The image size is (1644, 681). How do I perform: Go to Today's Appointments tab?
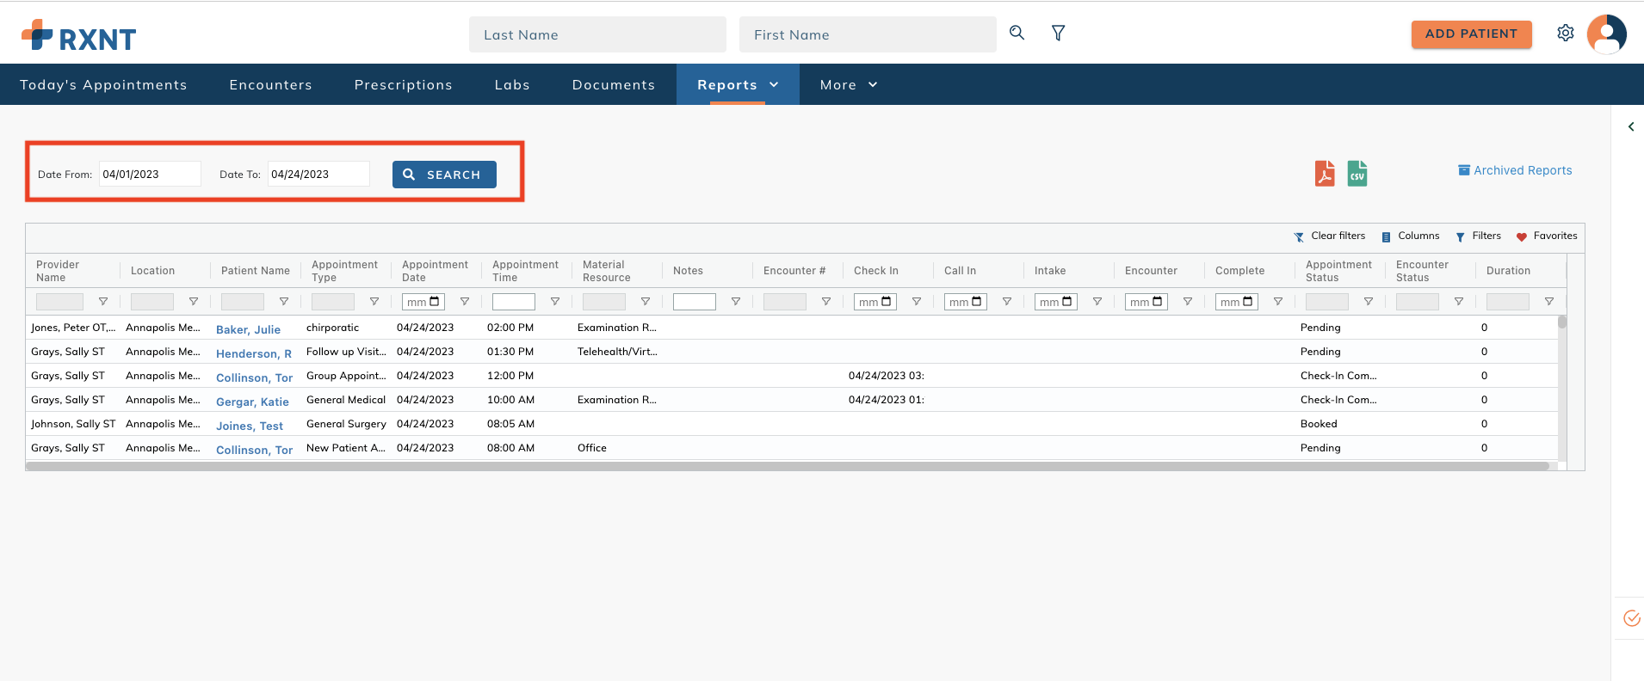(x=103, y=84)
